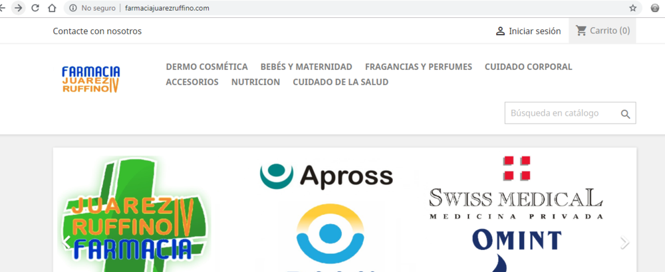Screen dimensions: 665x272
Task: Click the shopping cart icon
Action: click(x=581, y=31)
